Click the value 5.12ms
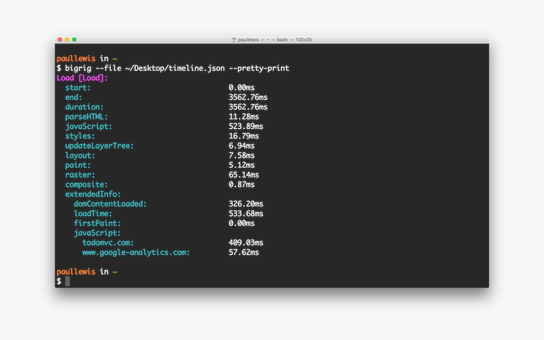544x340 pixels. coord(242,165)
